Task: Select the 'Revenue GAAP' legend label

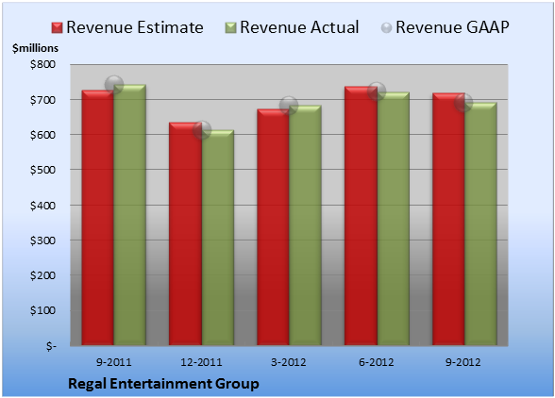Action: coord(452,27)
